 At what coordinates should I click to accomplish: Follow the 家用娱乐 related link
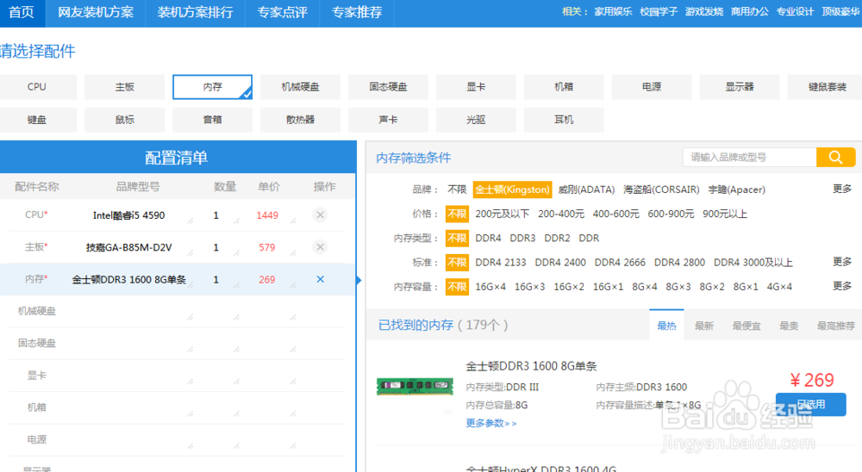(x=613, y=11)
